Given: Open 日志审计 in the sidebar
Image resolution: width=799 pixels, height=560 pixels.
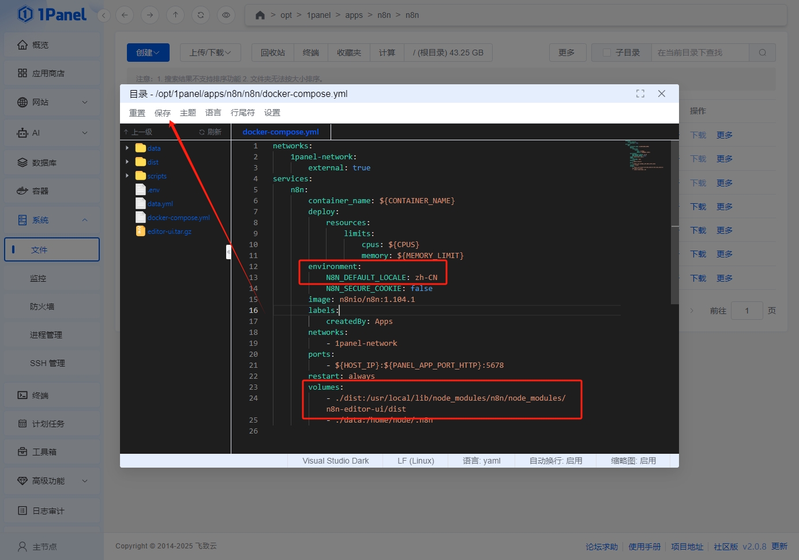Looking at the screenshot, I should click(x=52, y=511).
